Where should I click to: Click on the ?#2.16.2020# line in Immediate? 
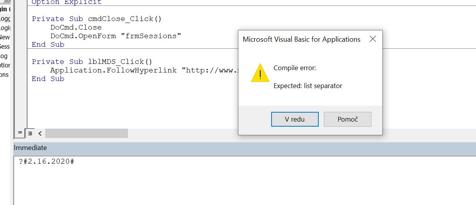[46, 162]
